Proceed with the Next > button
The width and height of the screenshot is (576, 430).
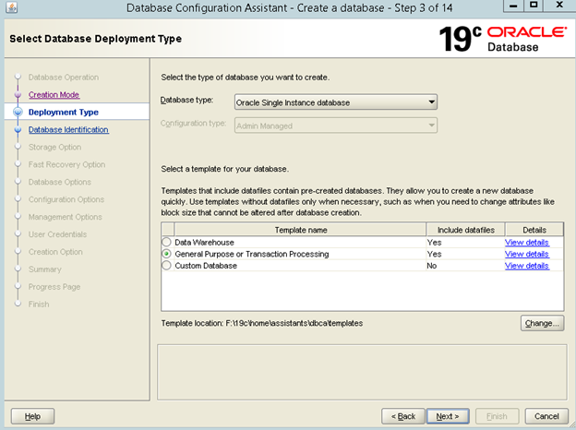[448, 416]
